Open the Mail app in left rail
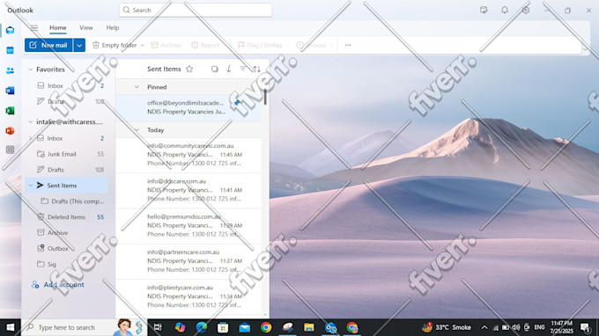This screenshot has height=336, width=599. 10,30
